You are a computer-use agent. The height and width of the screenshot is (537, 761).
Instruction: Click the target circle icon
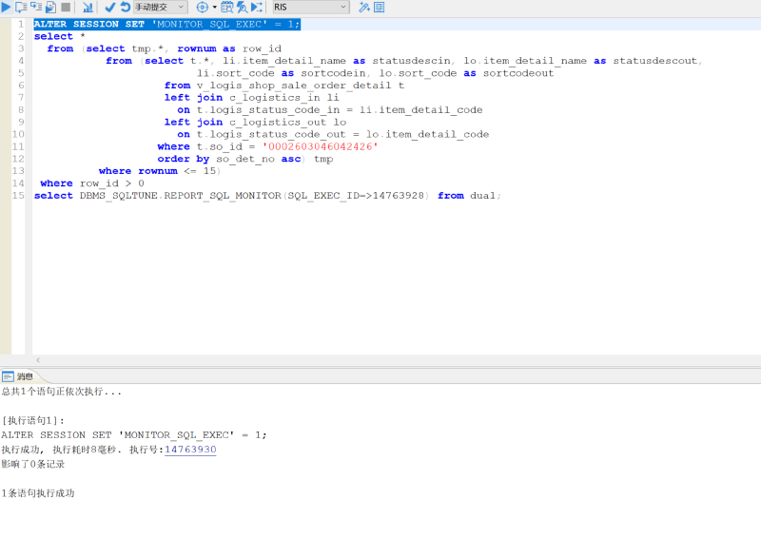pos(203,8)
